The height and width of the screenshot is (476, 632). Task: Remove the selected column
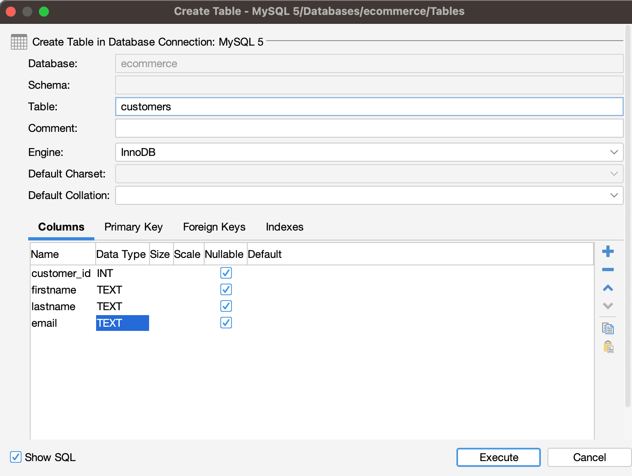click(608, 270)
